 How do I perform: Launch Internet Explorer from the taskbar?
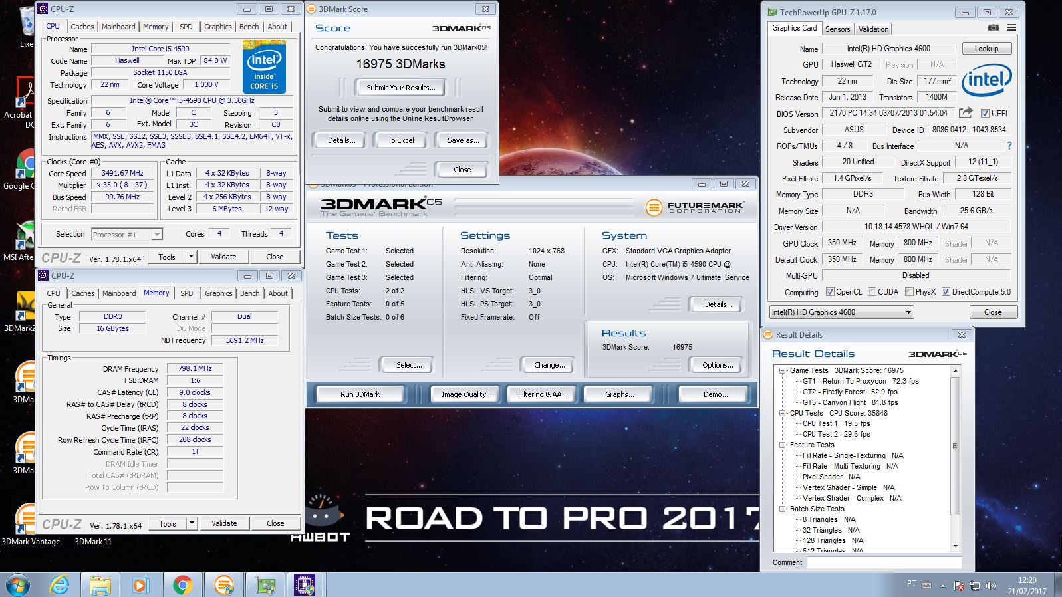60,585
